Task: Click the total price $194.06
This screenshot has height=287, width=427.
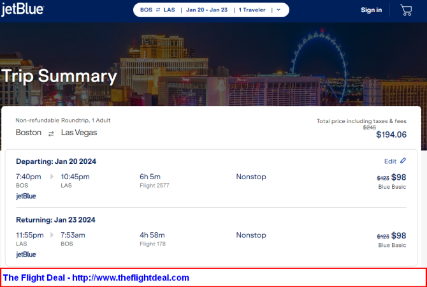Action: pos(391,135)
